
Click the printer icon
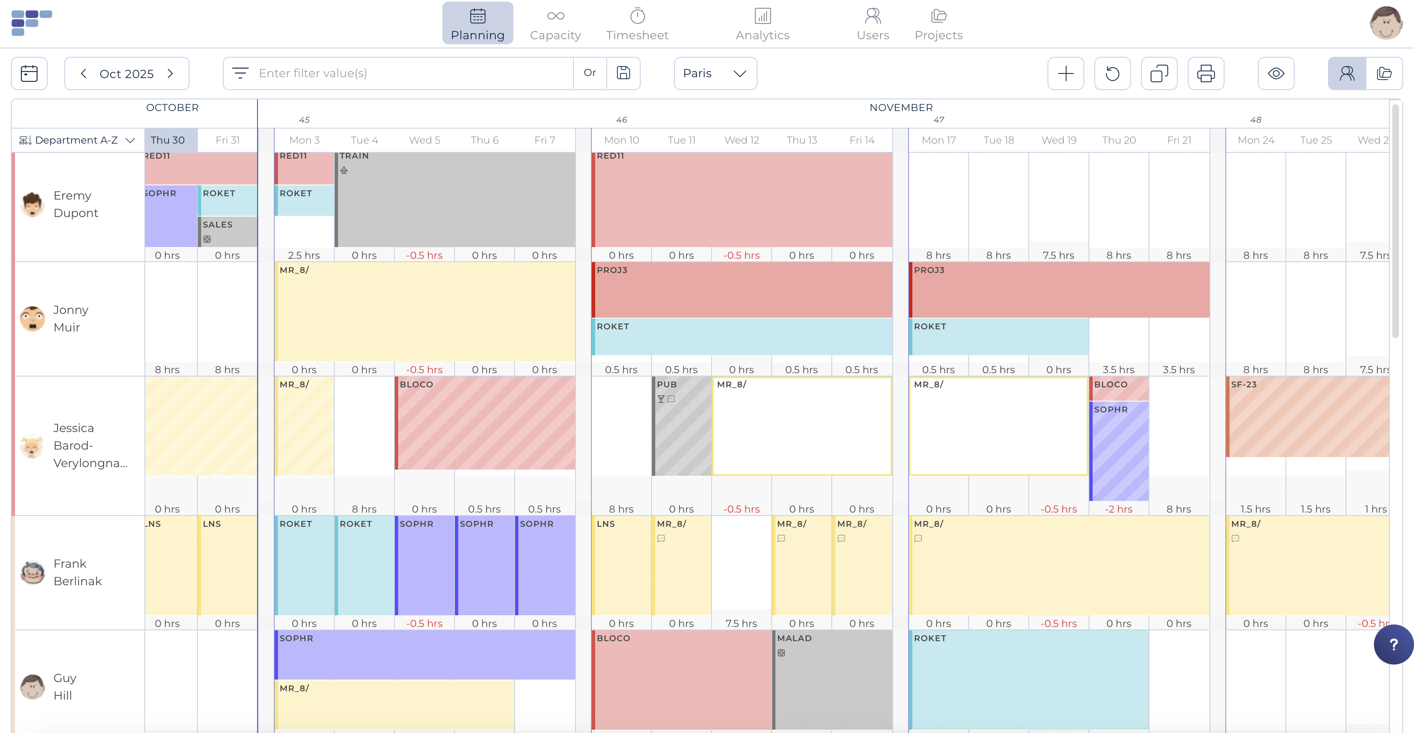(x=1205, y=73)
